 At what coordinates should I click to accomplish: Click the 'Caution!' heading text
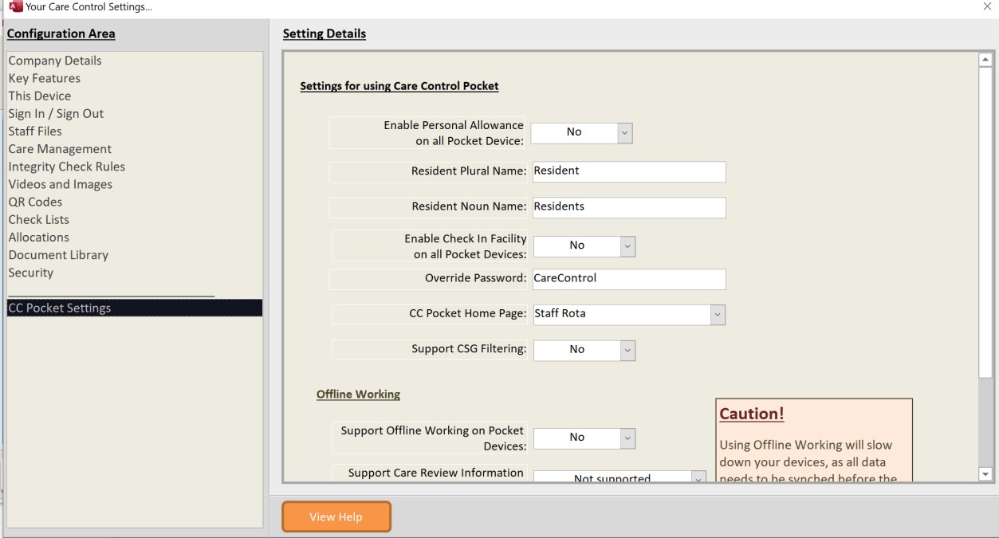point(752,414)
